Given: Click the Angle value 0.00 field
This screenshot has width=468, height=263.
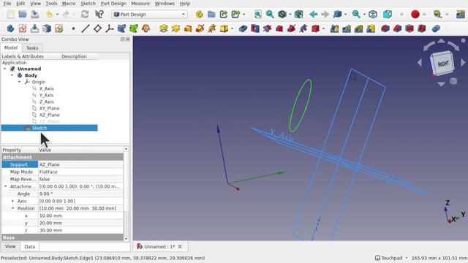Looking at the screenshot, I should [80, 194].
